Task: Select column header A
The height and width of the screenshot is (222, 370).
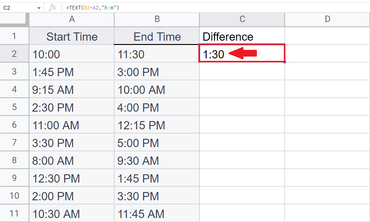Action: pyautogui.click(x=72, y=19)
